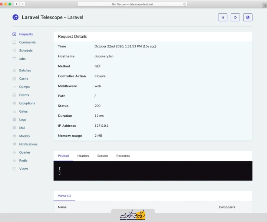
Task: Open the Views section in sidebar
Action: (24, 169)
